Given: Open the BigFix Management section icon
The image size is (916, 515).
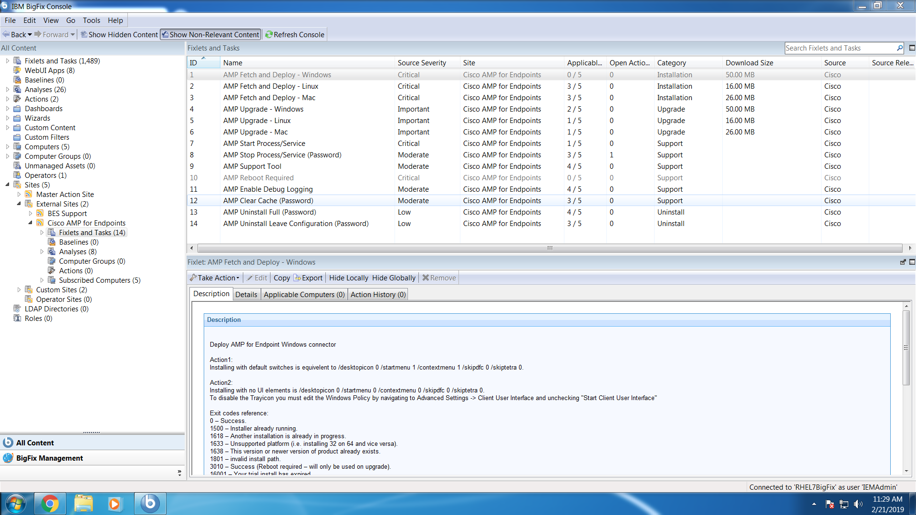Looking at the screenshot, I should (x=8, y=458).
